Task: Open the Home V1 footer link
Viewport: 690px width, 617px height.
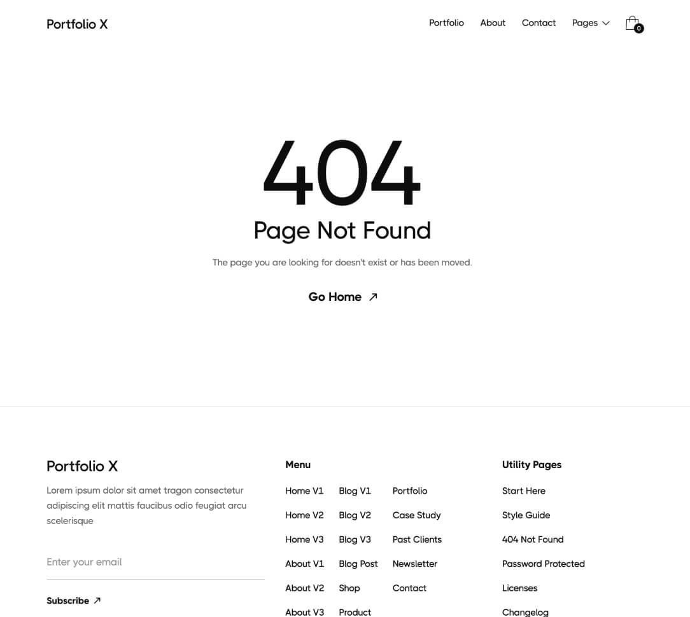Action: [304, 491]
